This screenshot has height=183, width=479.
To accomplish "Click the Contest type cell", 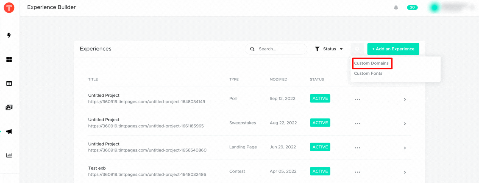I will [237, 171].
